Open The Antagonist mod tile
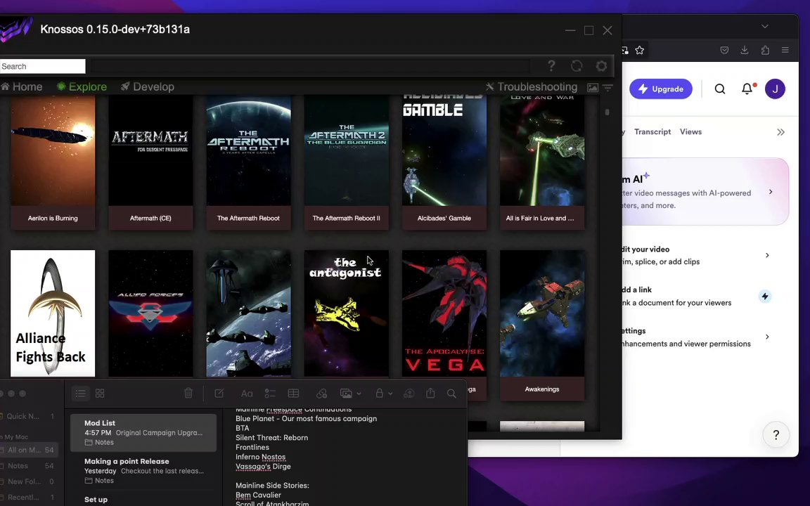The width and height of the screenshot is (810, 506). coord(346,313)
